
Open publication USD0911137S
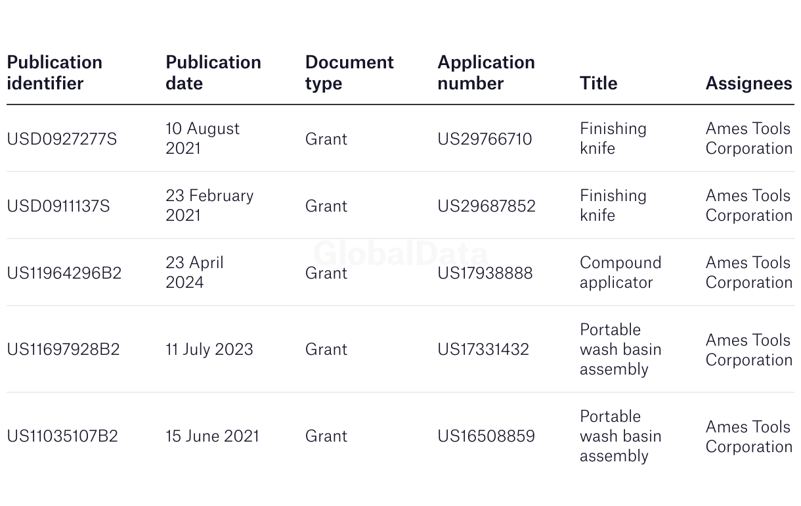[x=58, y=206]
